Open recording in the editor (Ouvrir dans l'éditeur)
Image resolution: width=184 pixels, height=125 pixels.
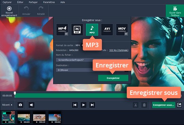[x=175, y=11]
